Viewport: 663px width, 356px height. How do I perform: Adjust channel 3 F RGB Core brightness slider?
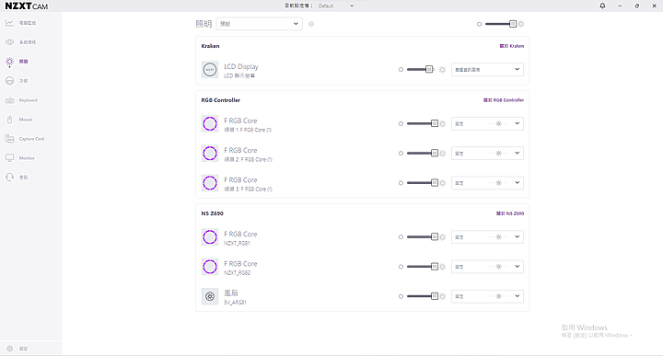pos(422,183)
